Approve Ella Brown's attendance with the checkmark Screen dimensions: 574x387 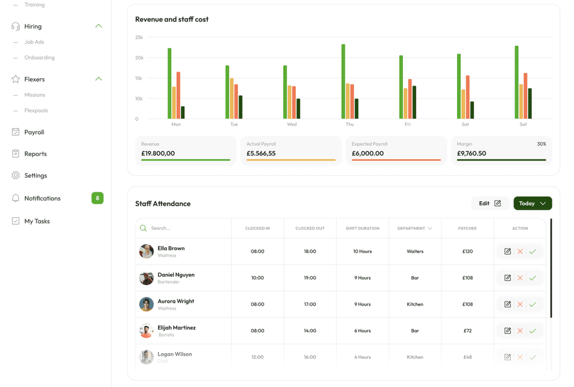[x=533, y=252]
